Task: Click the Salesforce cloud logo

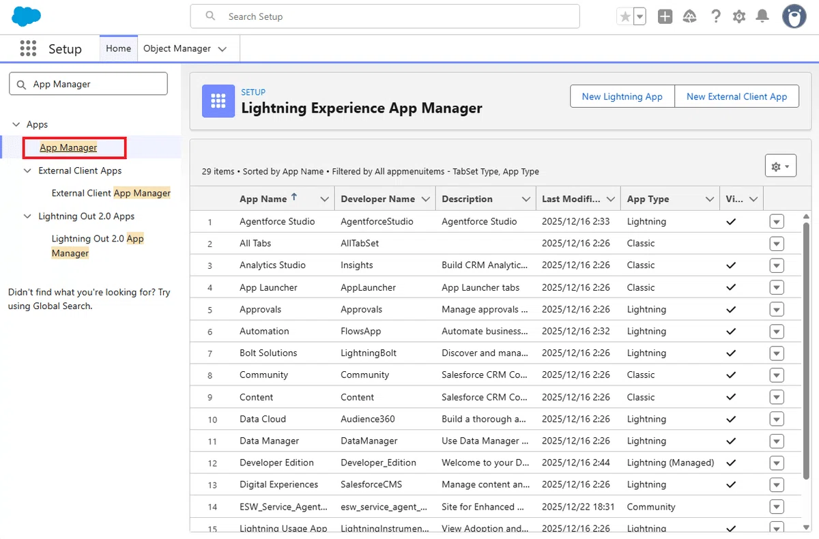Action: click(26, 16)
